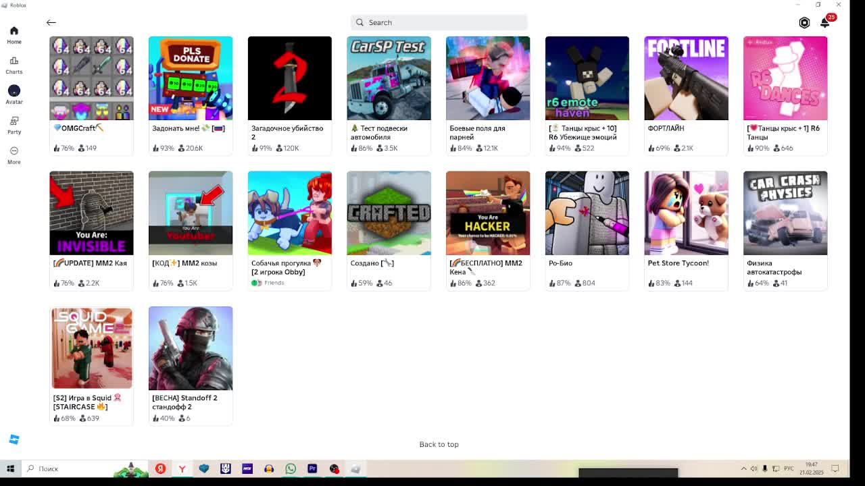Click the 120K players count
865x486 pixels.
tap(288, 148)
